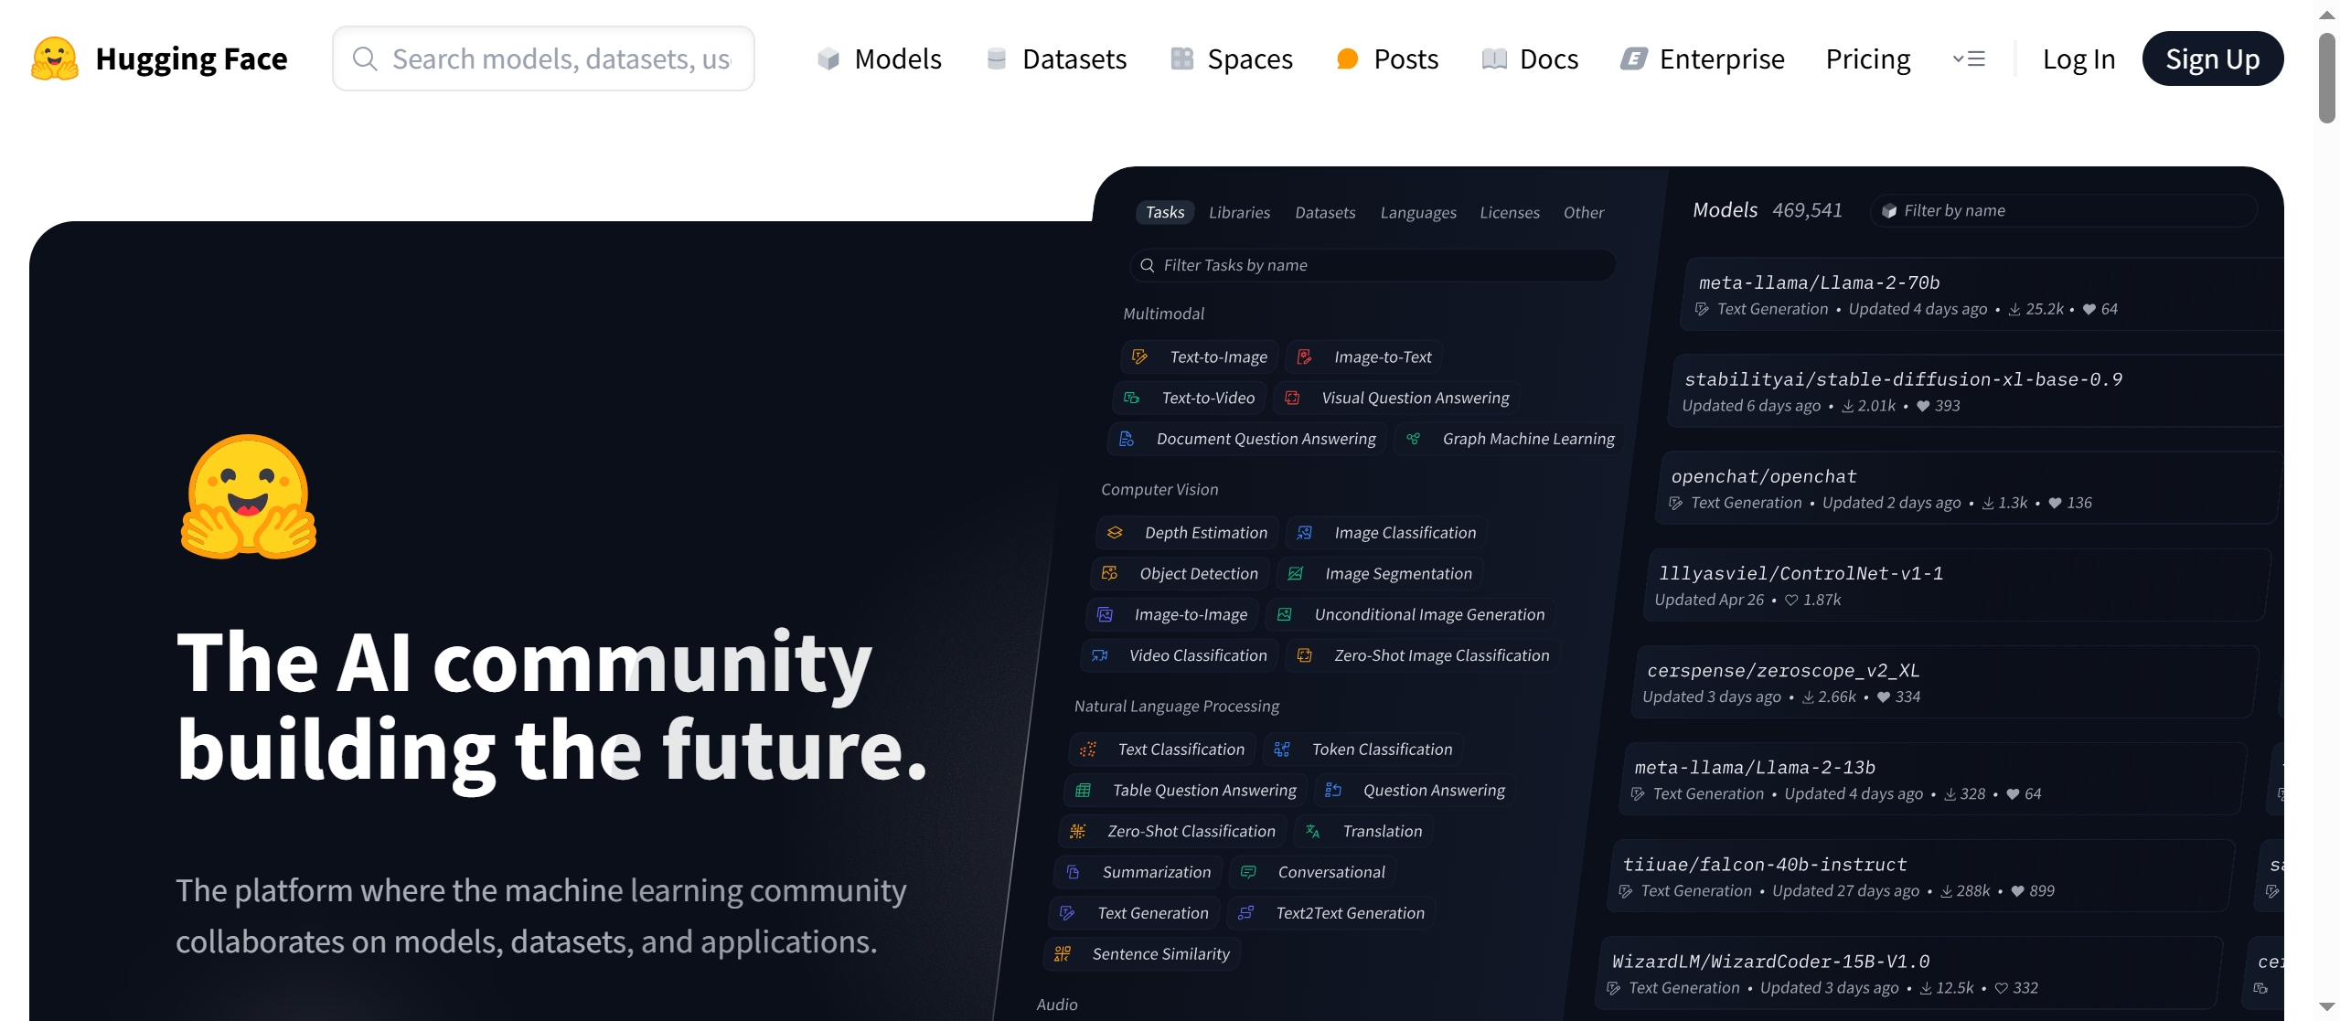Click the Spaces grid icon
The width and height of the screenshot is (2340, 1021).
1182,59
